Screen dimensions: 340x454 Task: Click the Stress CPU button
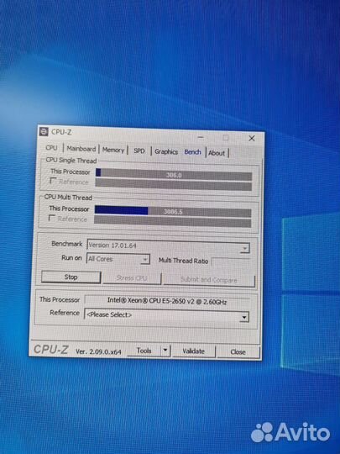tap(132, 278)
